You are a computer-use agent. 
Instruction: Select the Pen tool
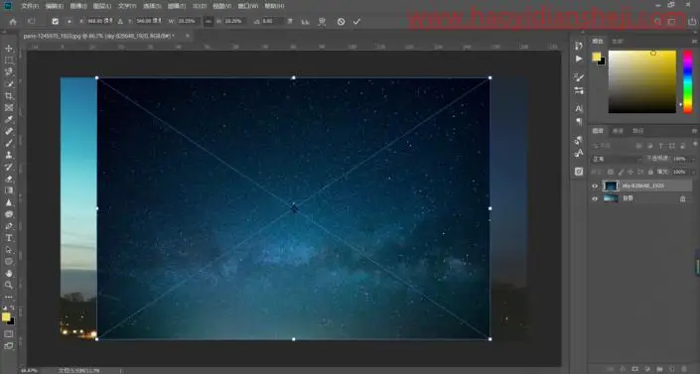pyautogui.click(x=9, y=226)
